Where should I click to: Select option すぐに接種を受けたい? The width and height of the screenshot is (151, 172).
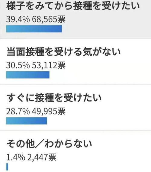coord(54,98)
